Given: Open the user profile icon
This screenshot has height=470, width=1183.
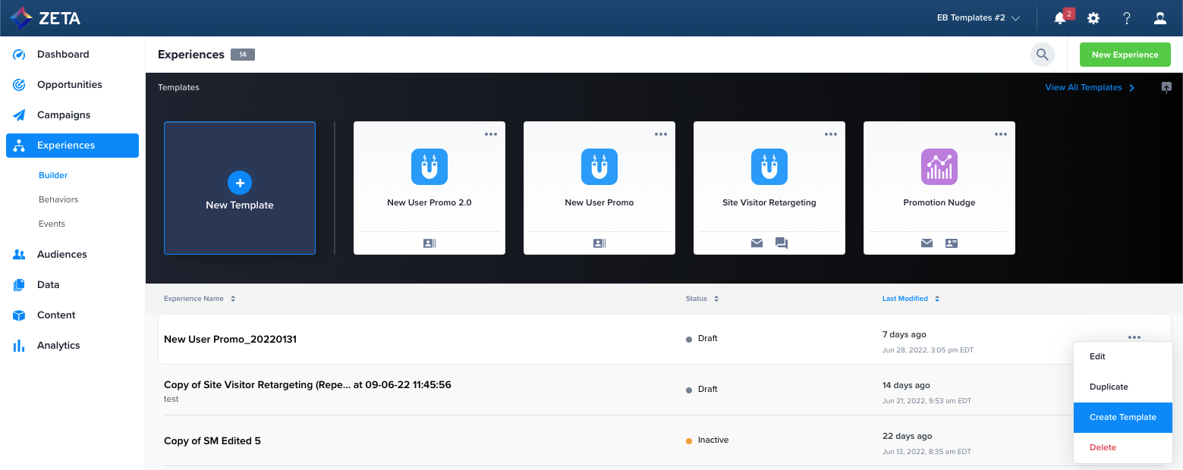Looking at the screenshot, I should [x=1160, y=18].
